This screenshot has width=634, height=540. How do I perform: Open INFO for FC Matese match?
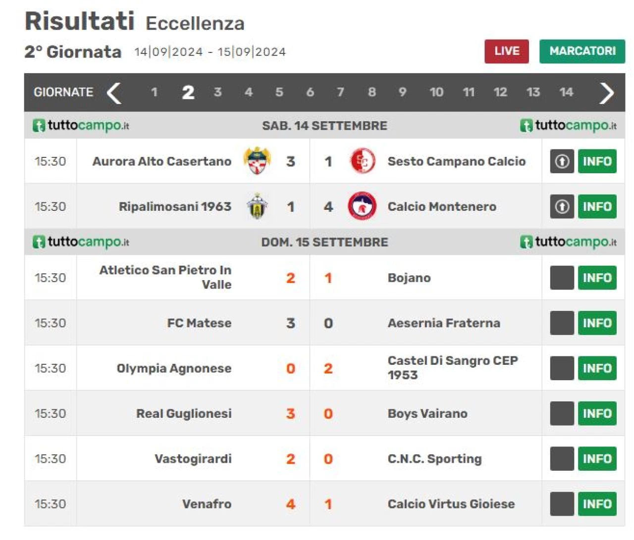[x=597, y=323]
